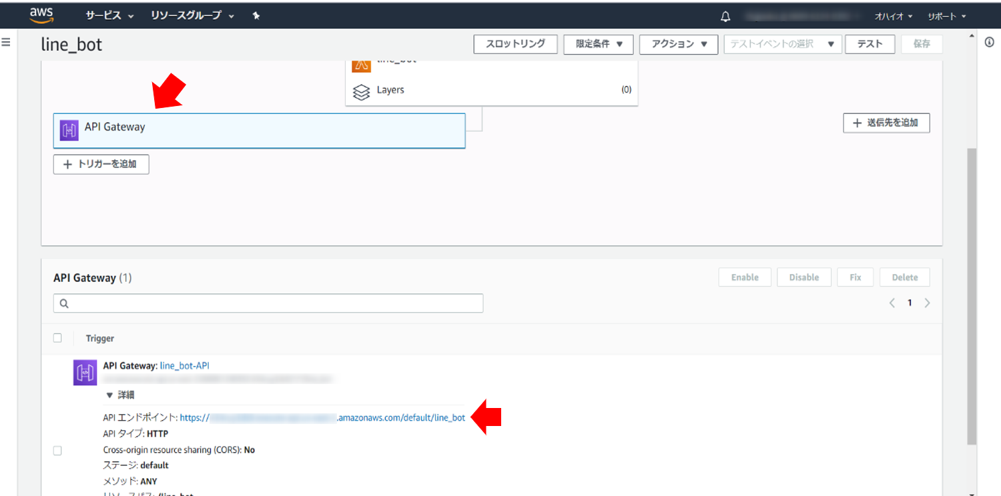The width and height of the screenshot is (1001, 496).
Task: Collapse the 詳細 details section
Action: [x=120, y=395]
